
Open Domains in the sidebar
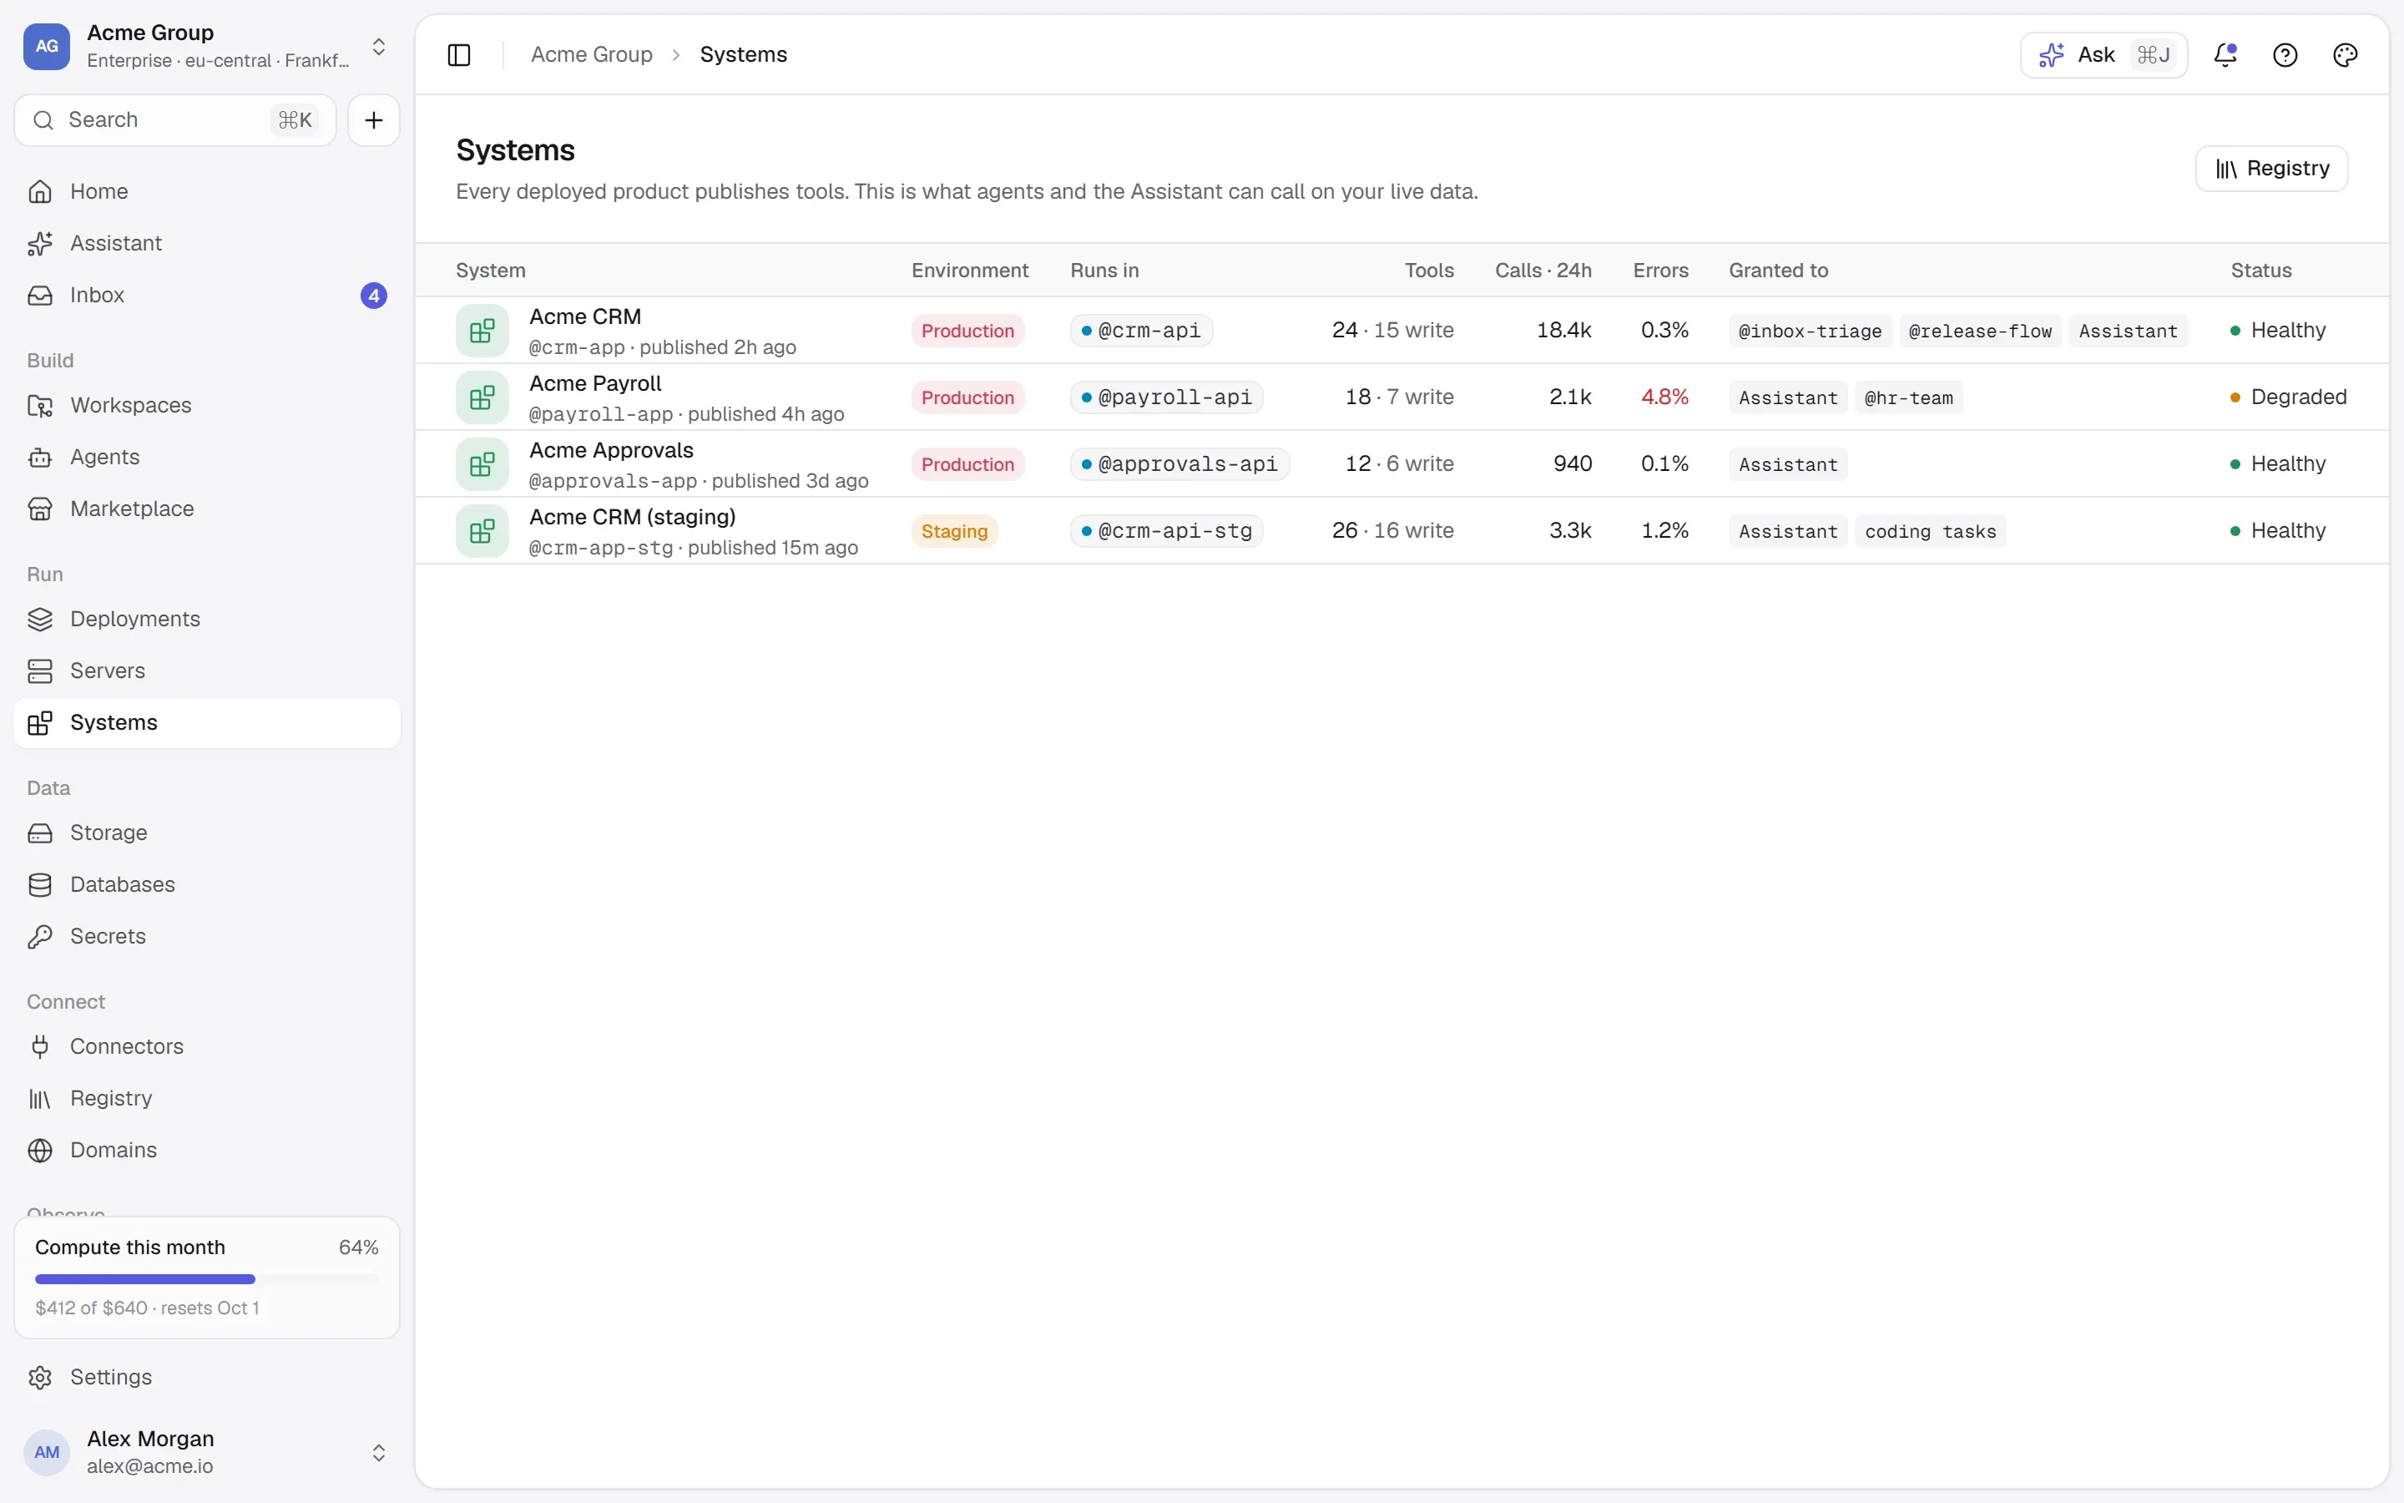[x=207, y=1150]
